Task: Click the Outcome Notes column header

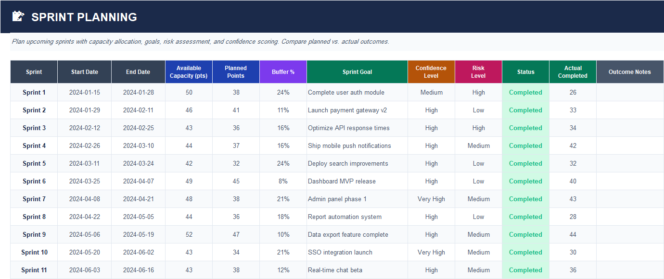Action: point(629,72)
